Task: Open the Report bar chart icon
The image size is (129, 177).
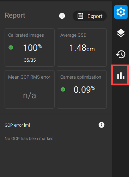Action: click(121, 75)
